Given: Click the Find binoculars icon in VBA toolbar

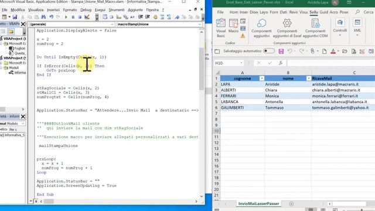Looking at the screenshot, I should pos(43,17).
